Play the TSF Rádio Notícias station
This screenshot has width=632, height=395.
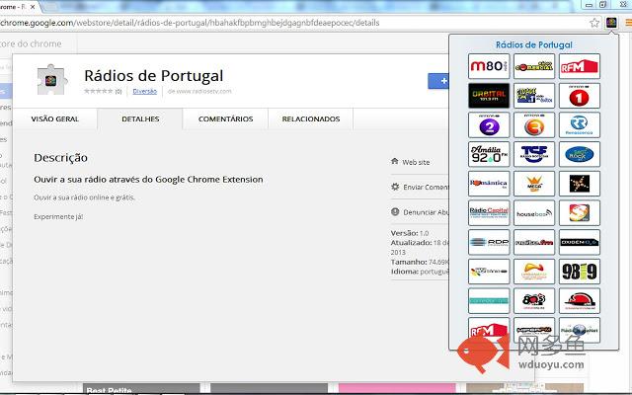[x=534, y=154]
